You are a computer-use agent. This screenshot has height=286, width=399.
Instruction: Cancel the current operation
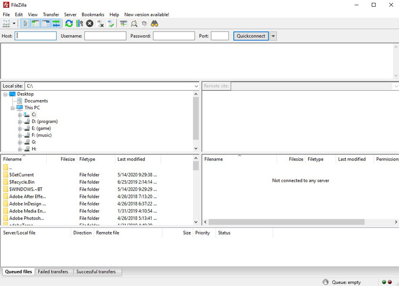tap(90, 24)
